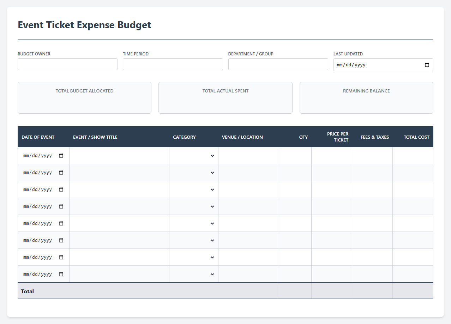This screenshot has width=451, height=324.
Task: Open calendar picker icon in first event row
Action: [61, 156]
